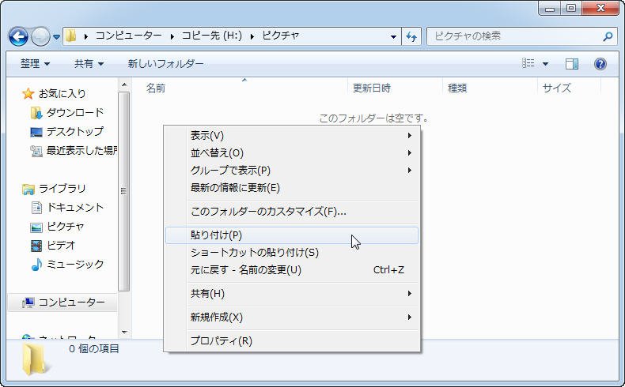This screenshot has width=625, height=387.
Task: Click the ピクチャ library icon in sidebar
Action: [x=36, y=227]
